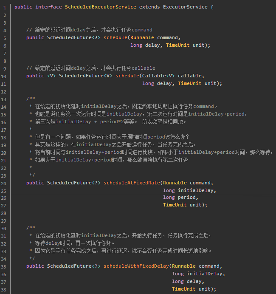276x294 pixels.
Task: Click 'initialDelay' parameter on line 25
Action: coord(196,190)
